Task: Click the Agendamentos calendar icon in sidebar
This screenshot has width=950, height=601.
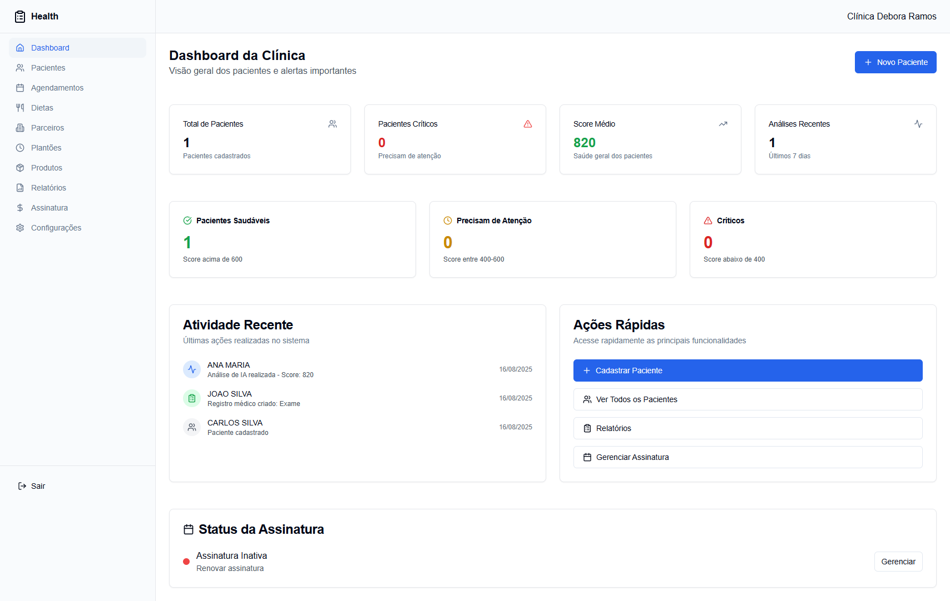Action: click(x=20, y=88)
